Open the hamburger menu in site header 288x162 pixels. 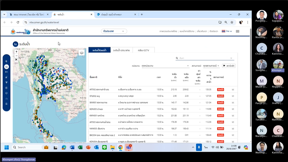pyautogui.click(x=237, y=31)
